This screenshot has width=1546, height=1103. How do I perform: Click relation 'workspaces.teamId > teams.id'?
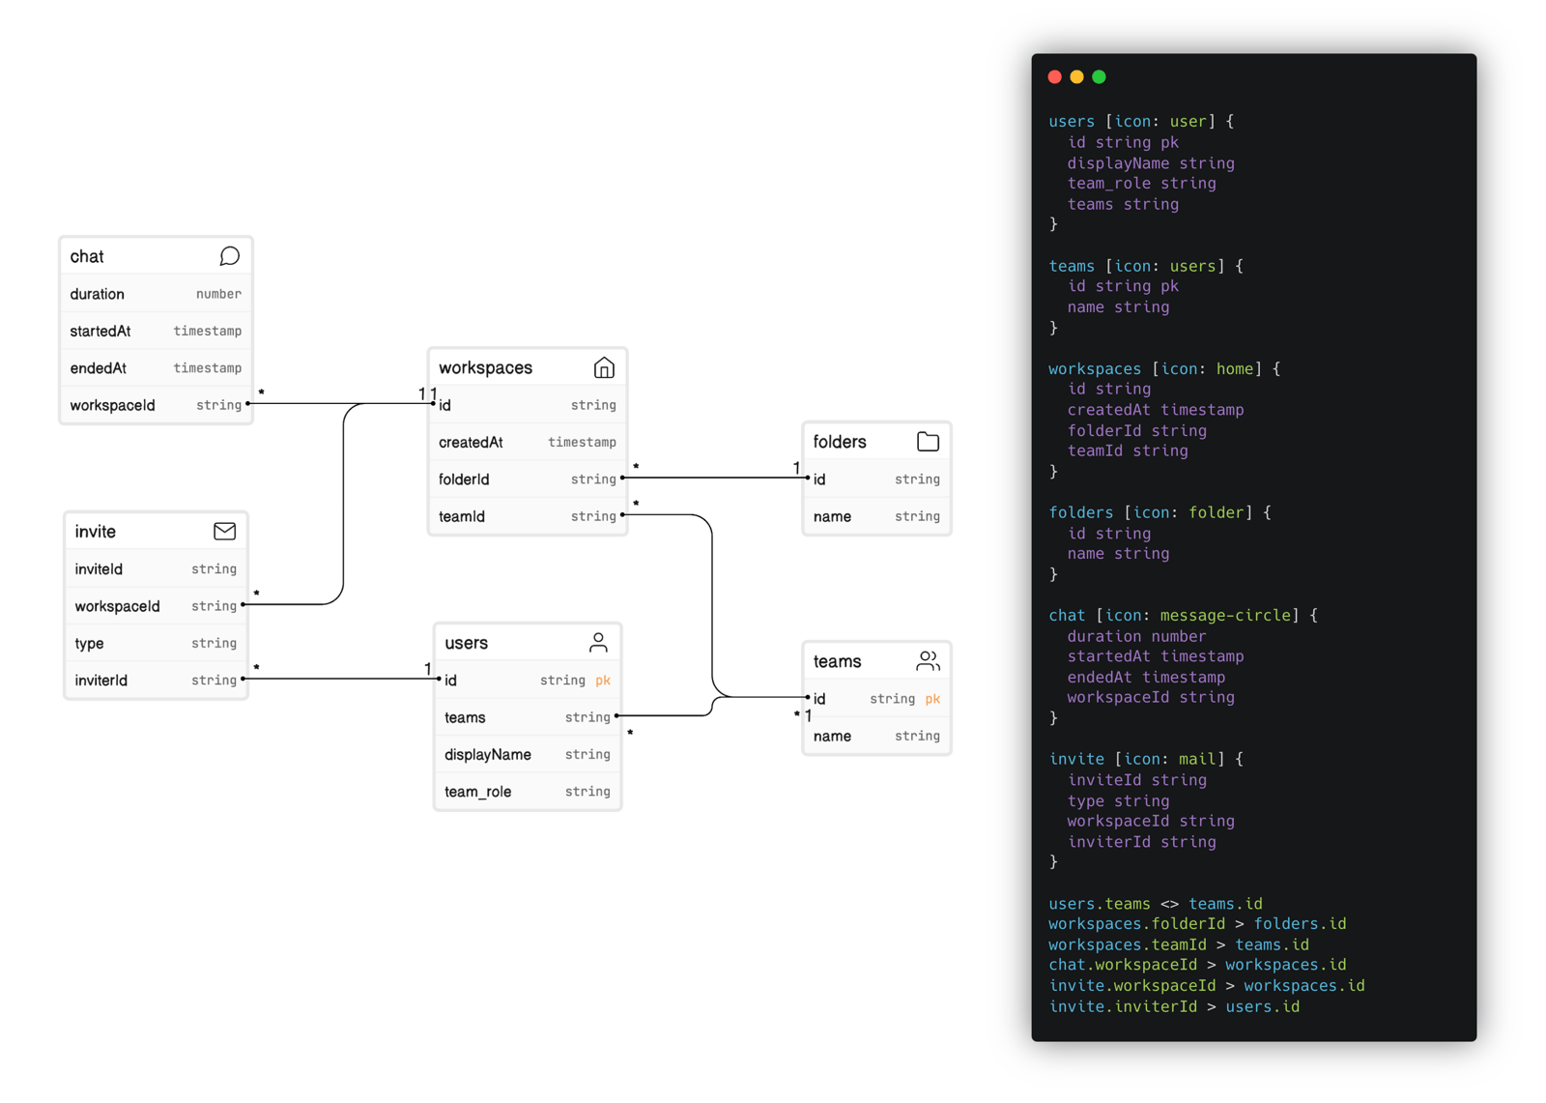[x=1179, y=944]
